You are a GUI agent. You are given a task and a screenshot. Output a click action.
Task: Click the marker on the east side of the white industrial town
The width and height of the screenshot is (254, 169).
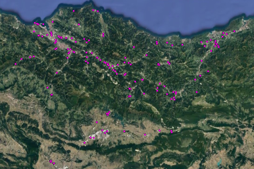(x=107, y=131)
